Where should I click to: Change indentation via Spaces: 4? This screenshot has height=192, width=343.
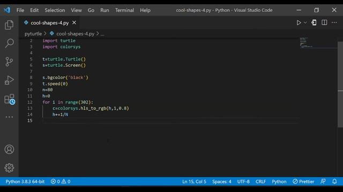[221, 181]
